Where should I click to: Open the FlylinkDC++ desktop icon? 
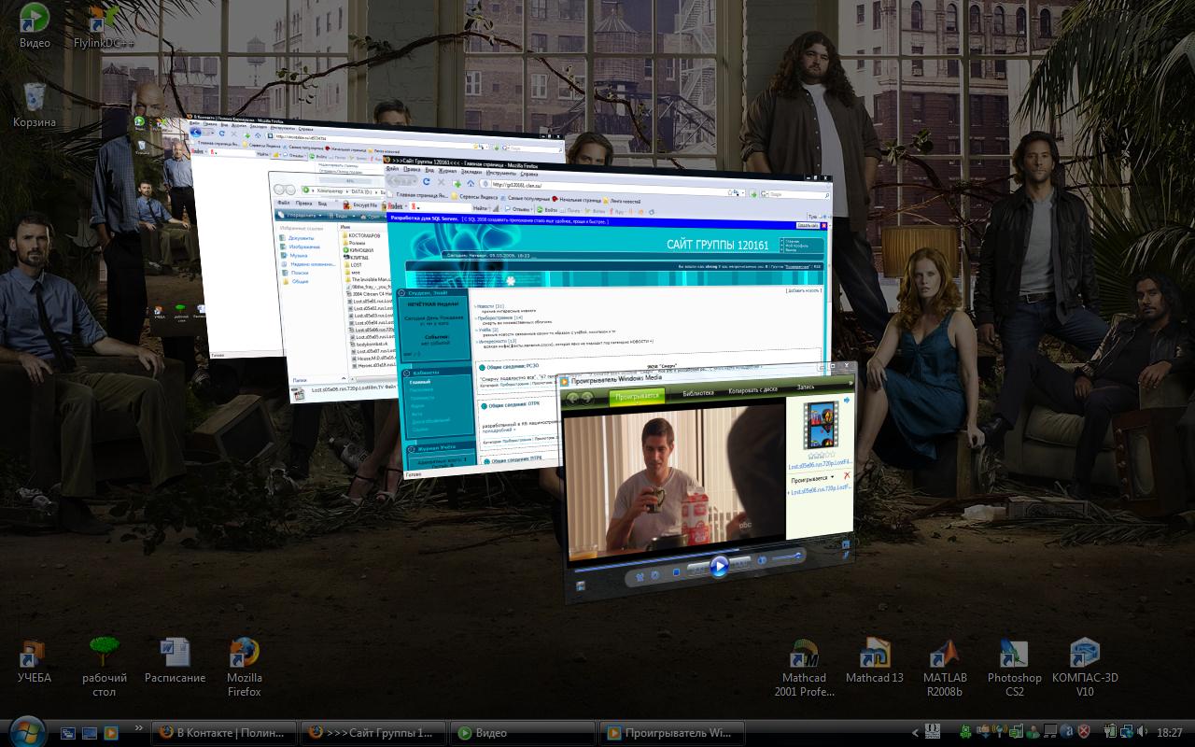pyautogui.click(x=104, y=25)
